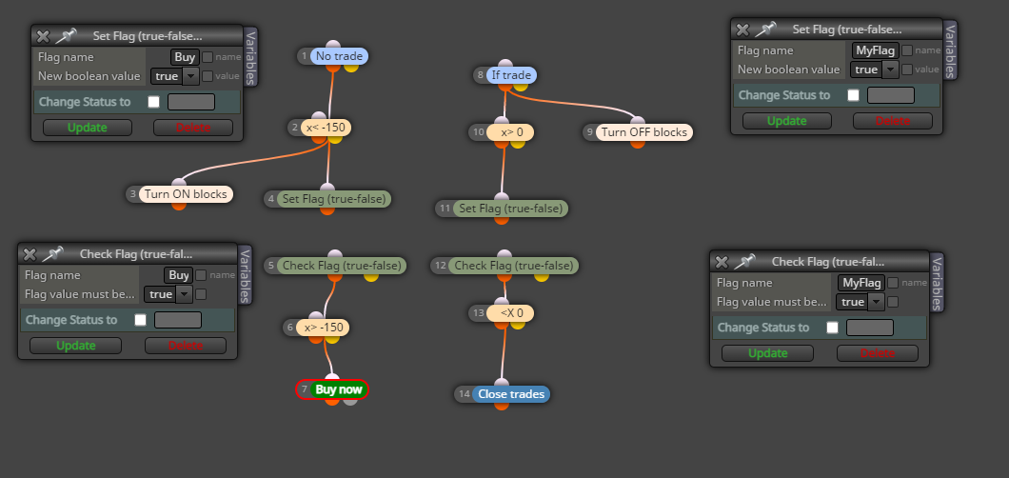The height and width of the screenshot is (478, 1009).
Task: Click Update in Check Flag Buy panel
Action: click(75, 346)
